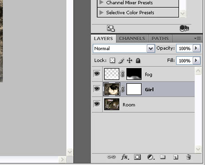Click the Create new layer icon
The height and width of the screenshot is (165, 205).
[x=175, y=157]
